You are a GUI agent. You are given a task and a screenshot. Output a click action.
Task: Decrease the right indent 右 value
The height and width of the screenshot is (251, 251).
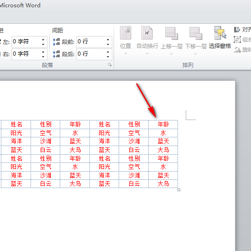click(x=43, y=57)
